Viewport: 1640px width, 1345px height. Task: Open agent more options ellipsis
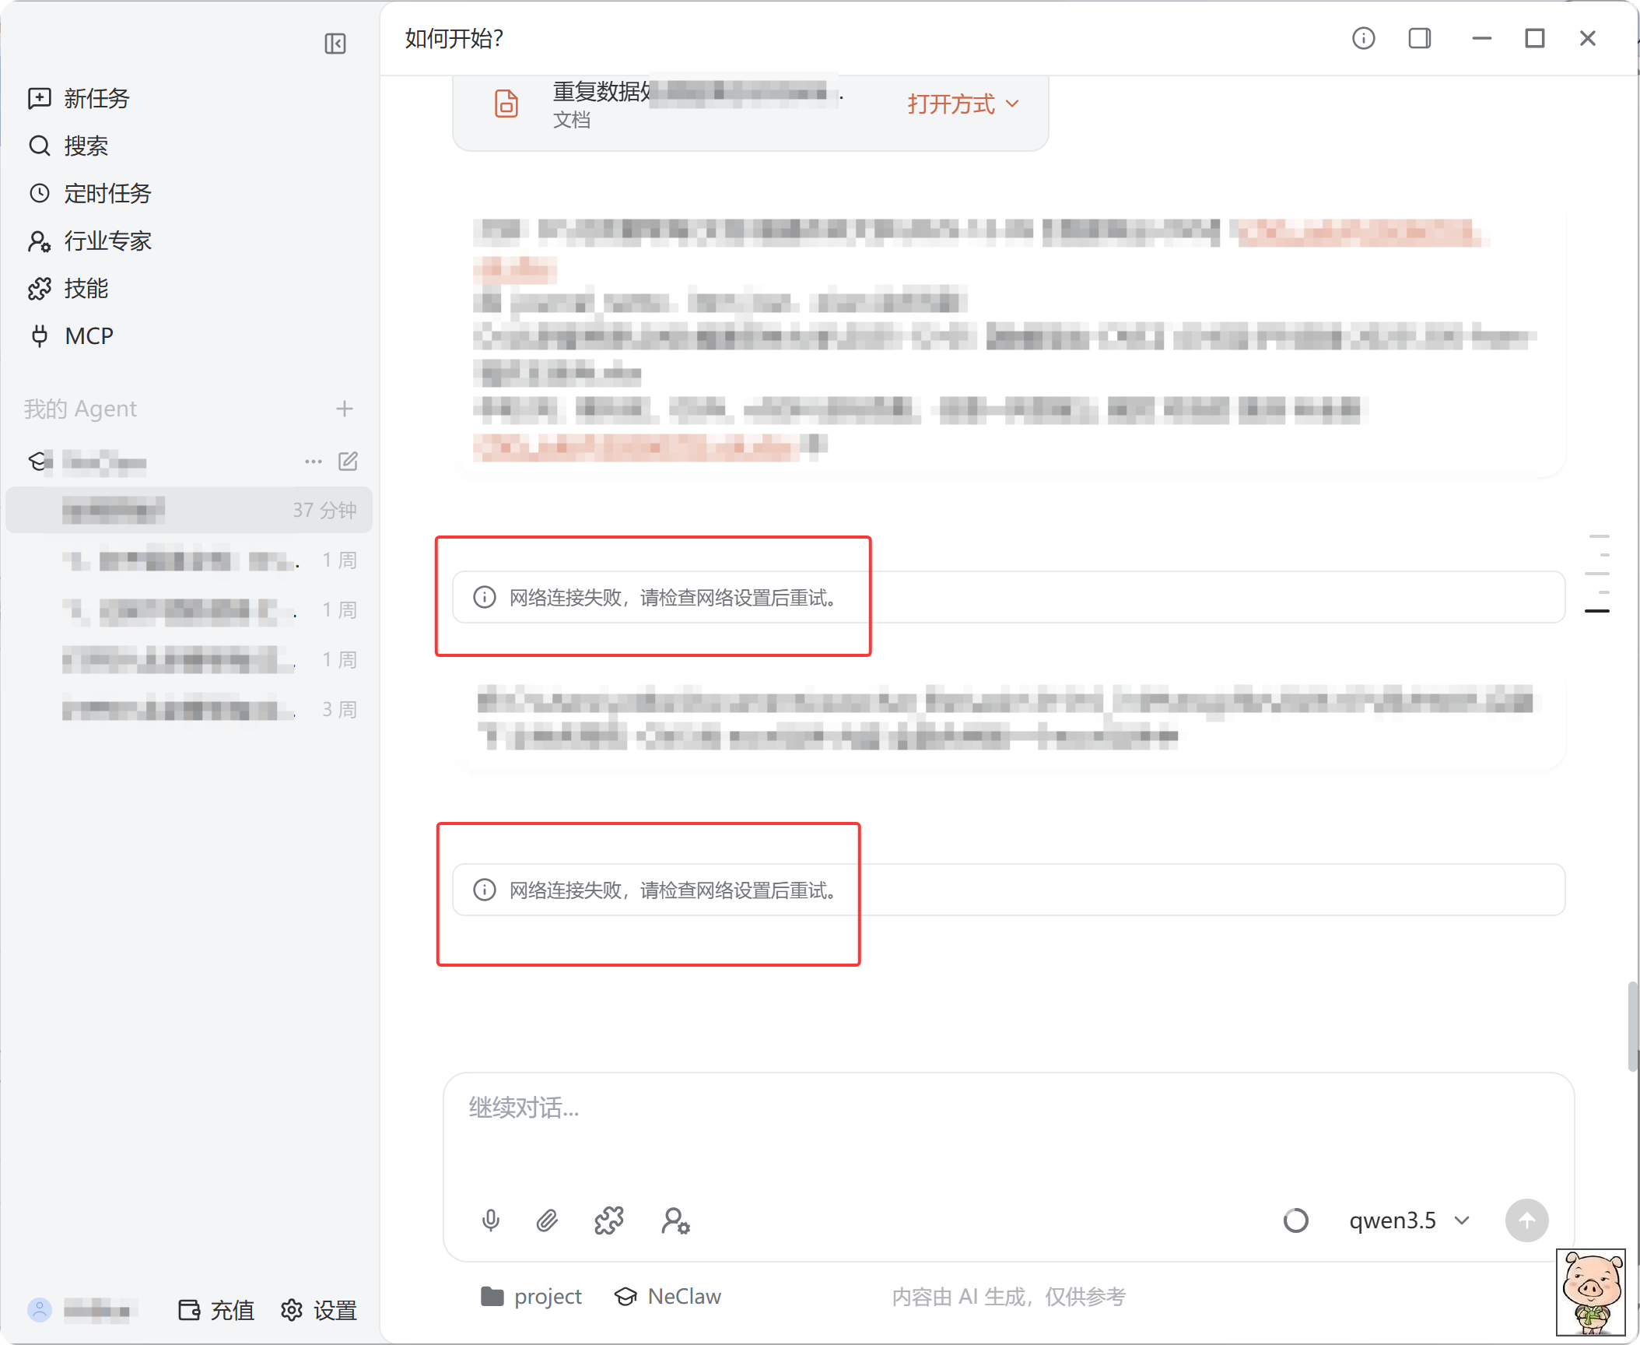(x=313, y=462)
